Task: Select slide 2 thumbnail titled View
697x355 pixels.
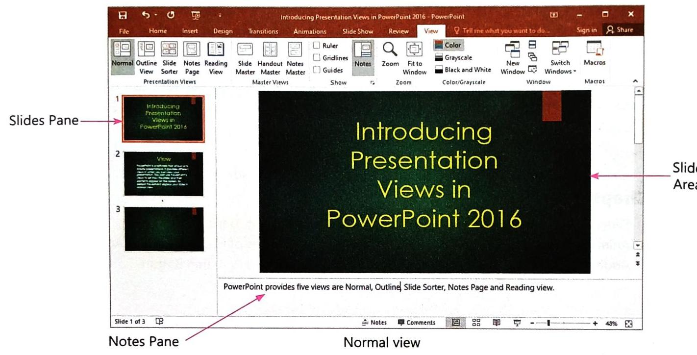Action: pos(163,174)
